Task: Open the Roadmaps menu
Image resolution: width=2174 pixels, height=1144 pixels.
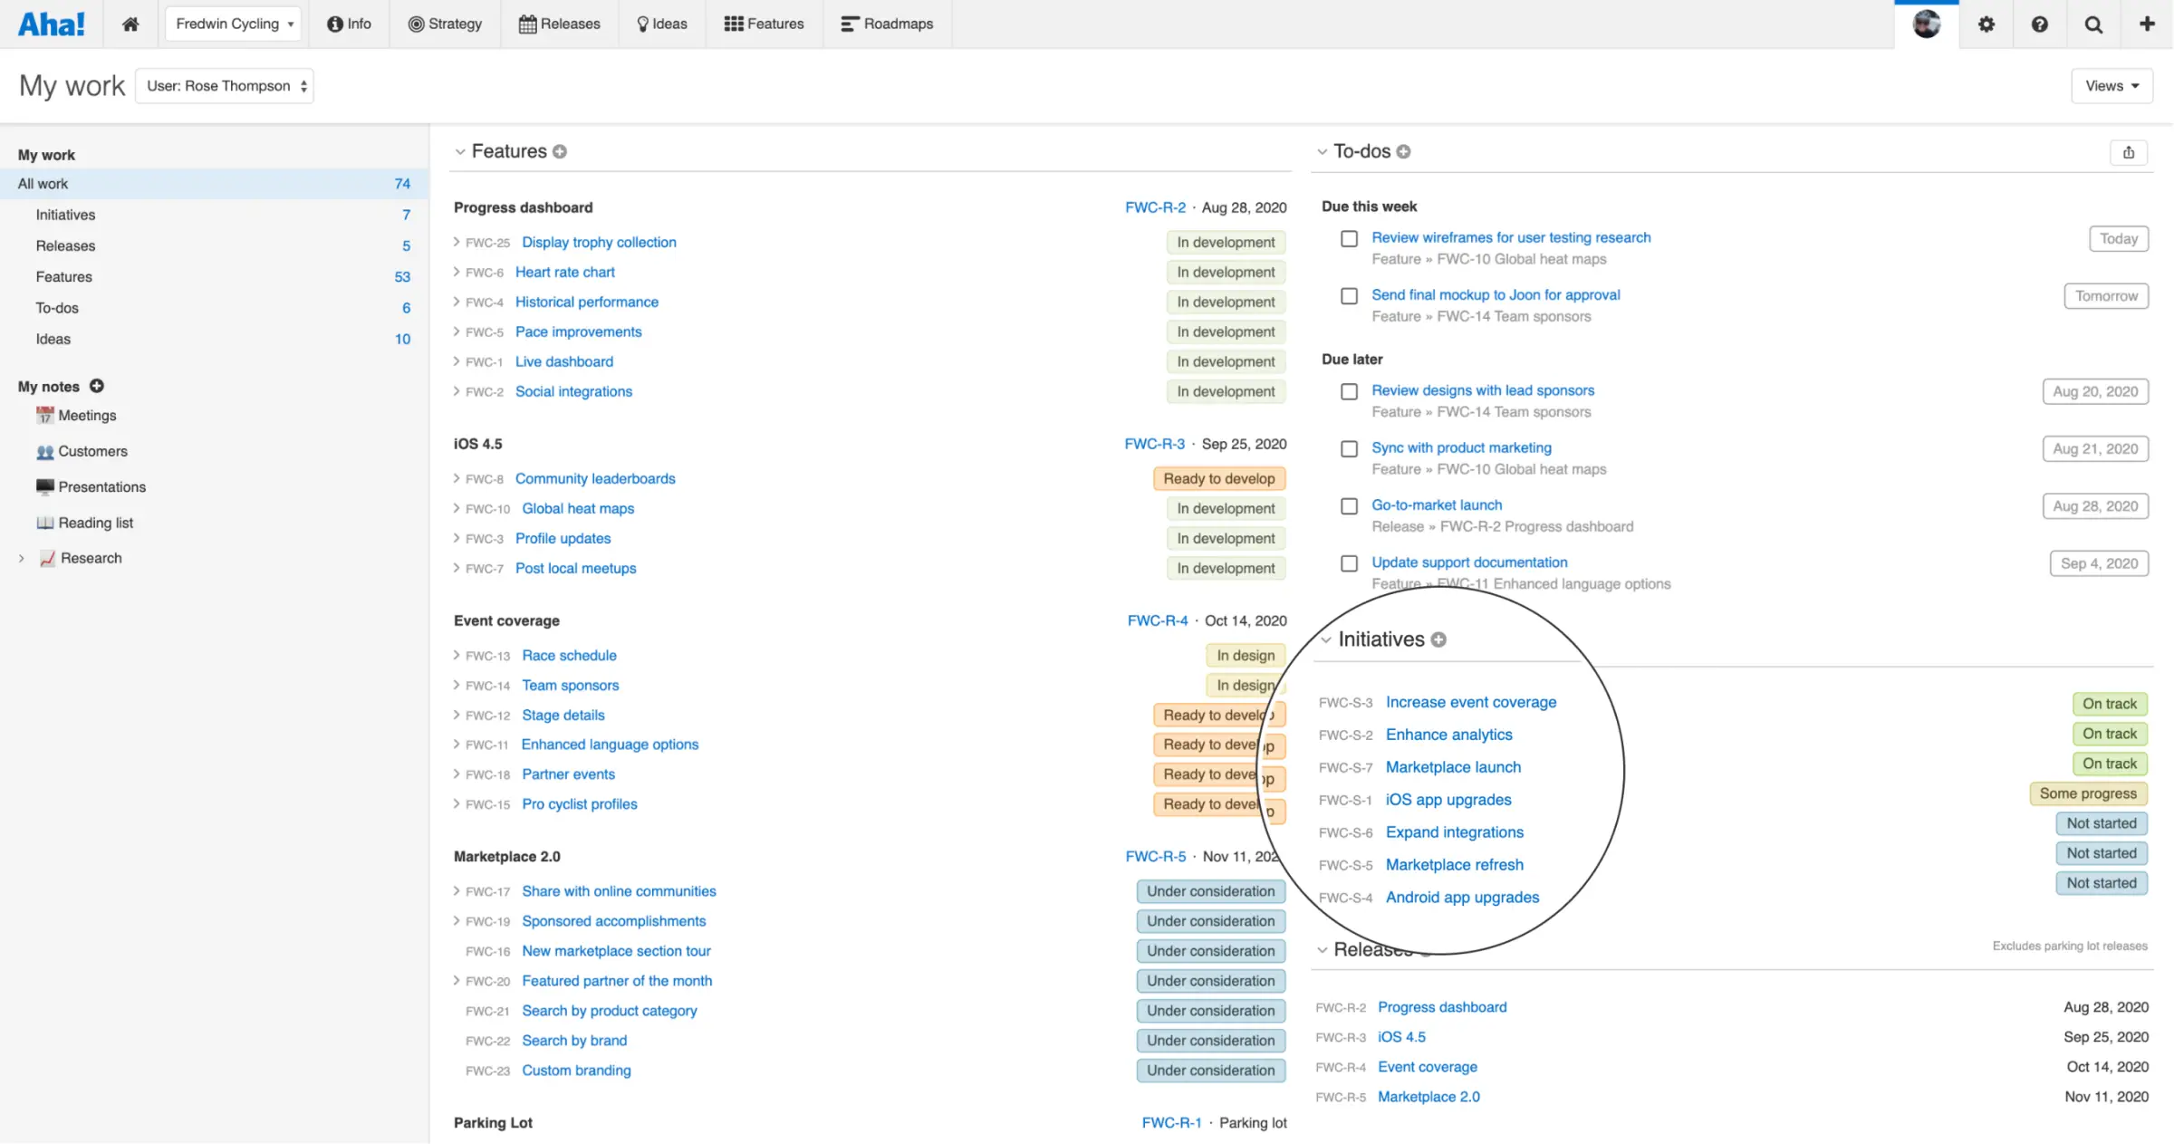Action: click(x=887, y=24)
